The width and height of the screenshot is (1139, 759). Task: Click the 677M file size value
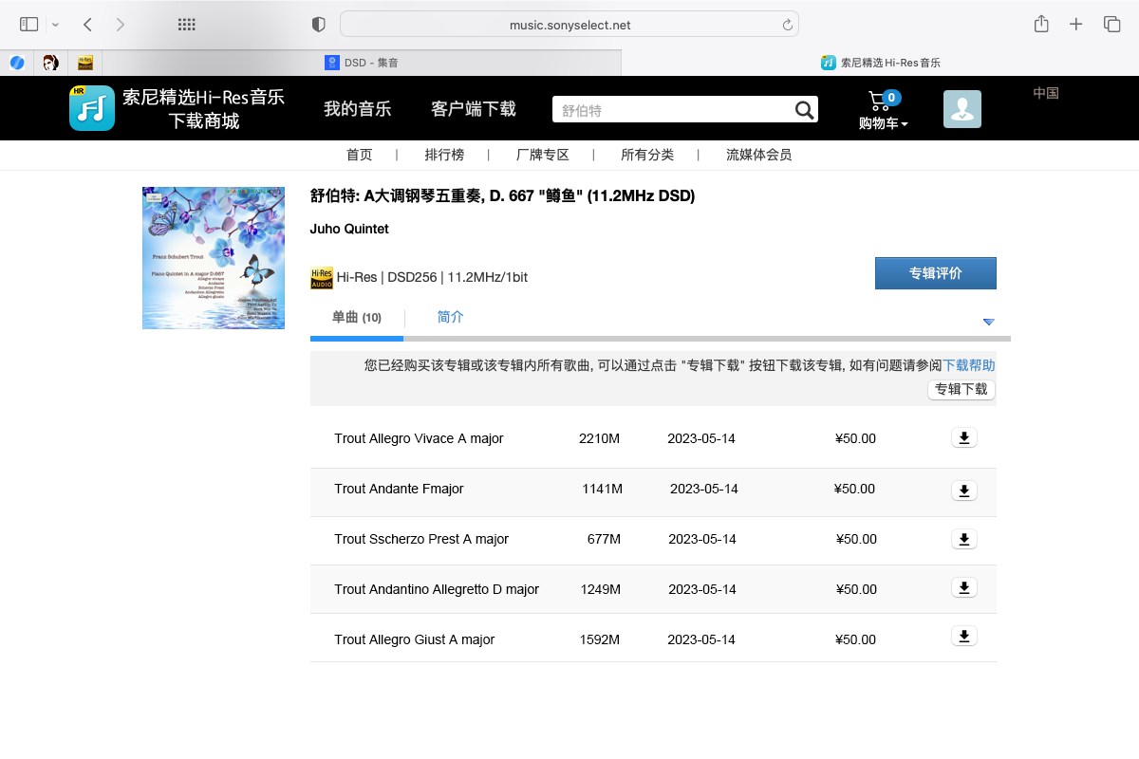604,539
